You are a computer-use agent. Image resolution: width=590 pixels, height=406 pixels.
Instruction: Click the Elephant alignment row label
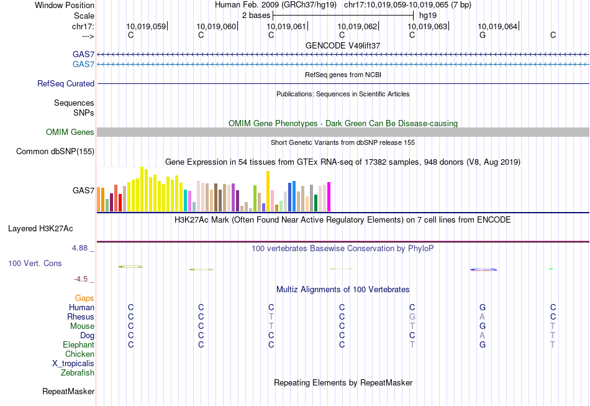(x=79, y=345)
